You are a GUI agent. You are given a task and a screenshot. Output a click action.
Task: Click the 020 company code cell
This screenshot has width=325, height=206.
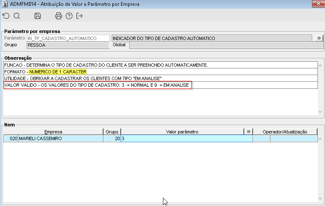11,138
